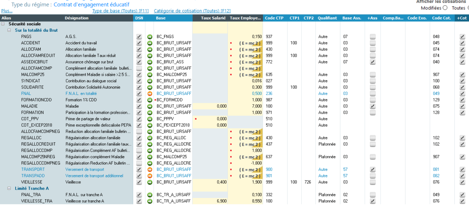
Task: Click the green arrow icon in the MALADIE row
Action: pyautogui.click(x=150, y=106)
